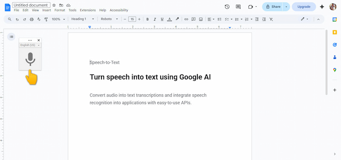Open Contacts side panel
This screenshot has width=341, height=160.
(335, 57)
